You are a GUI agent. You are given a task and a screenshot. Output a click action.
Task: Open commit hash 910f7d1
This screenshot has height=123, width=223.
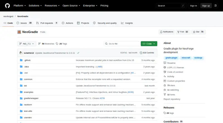(x=123, y=53)
